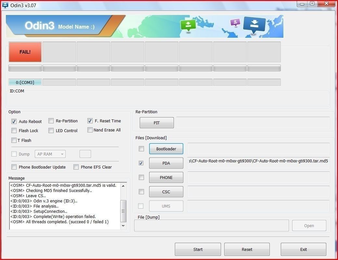Enable the Re-Partition checkbox
Viewport: 338px width, 260px height.
pyautogui.click(x=51, y=121)
